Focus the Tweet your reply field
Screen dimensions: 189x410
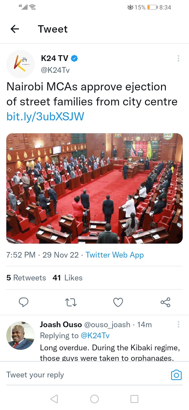coord(87,375)
